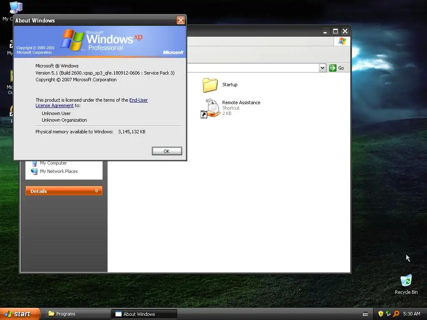Click the About Windows title bar
The height and width of the screenshot is (320, 427).
tap(95, 20)
